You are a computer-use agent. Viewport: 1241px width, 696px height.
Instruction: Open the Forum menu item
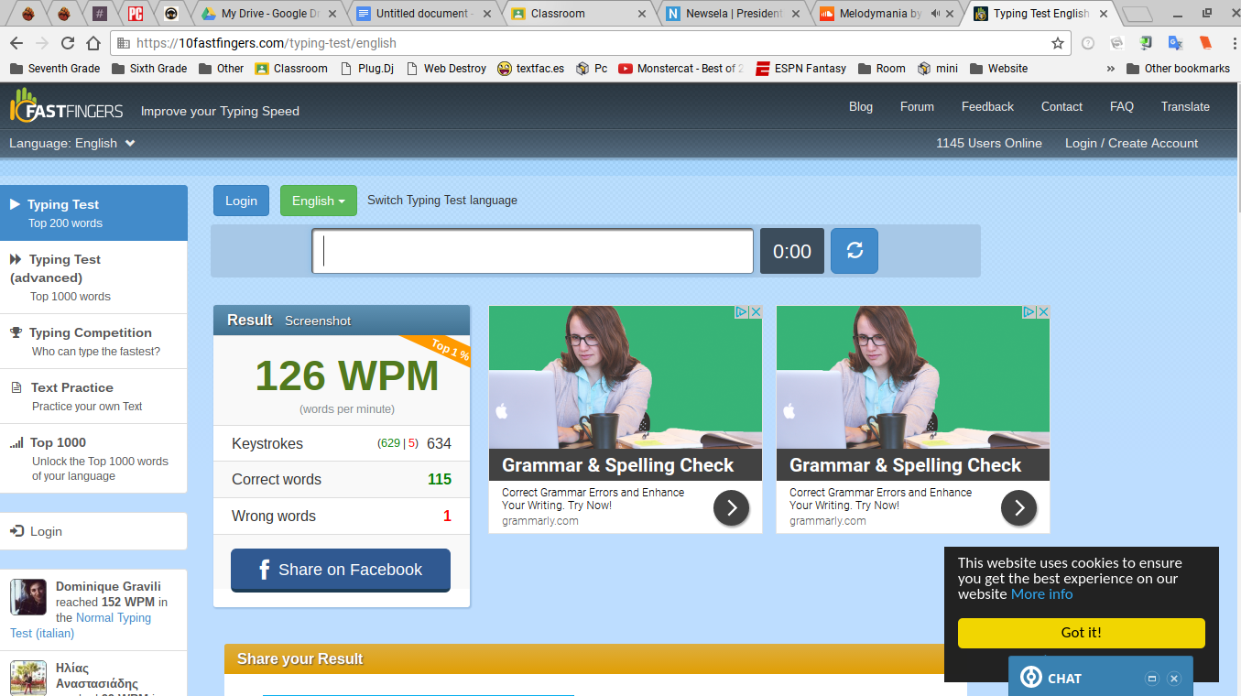(917, 106)
